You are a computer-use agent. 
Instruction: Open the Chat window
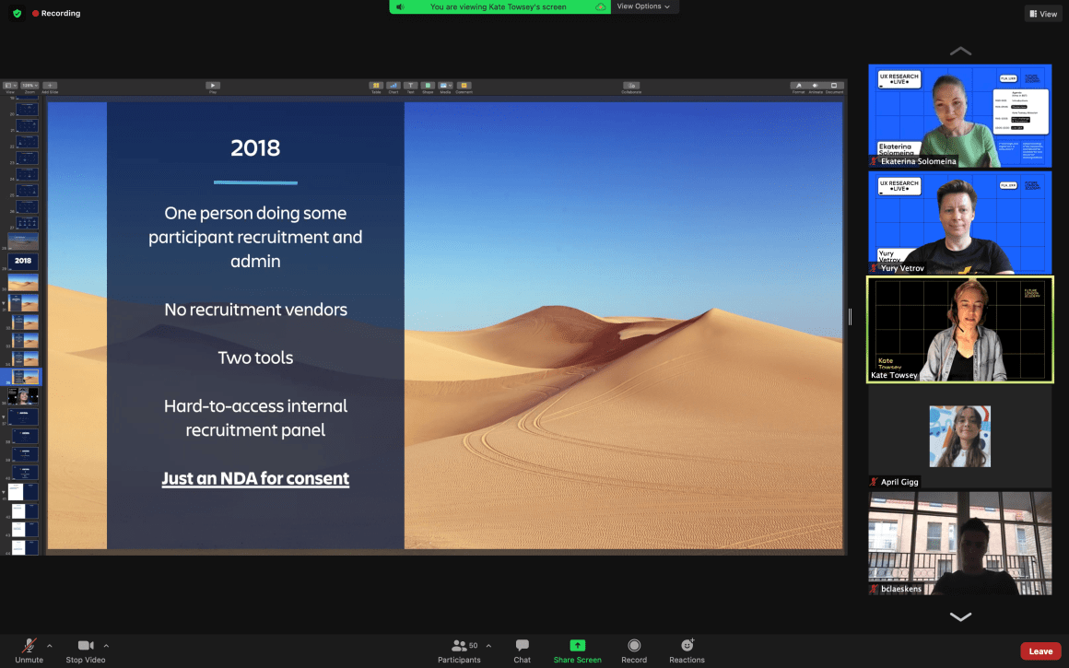tap(523, 650)
